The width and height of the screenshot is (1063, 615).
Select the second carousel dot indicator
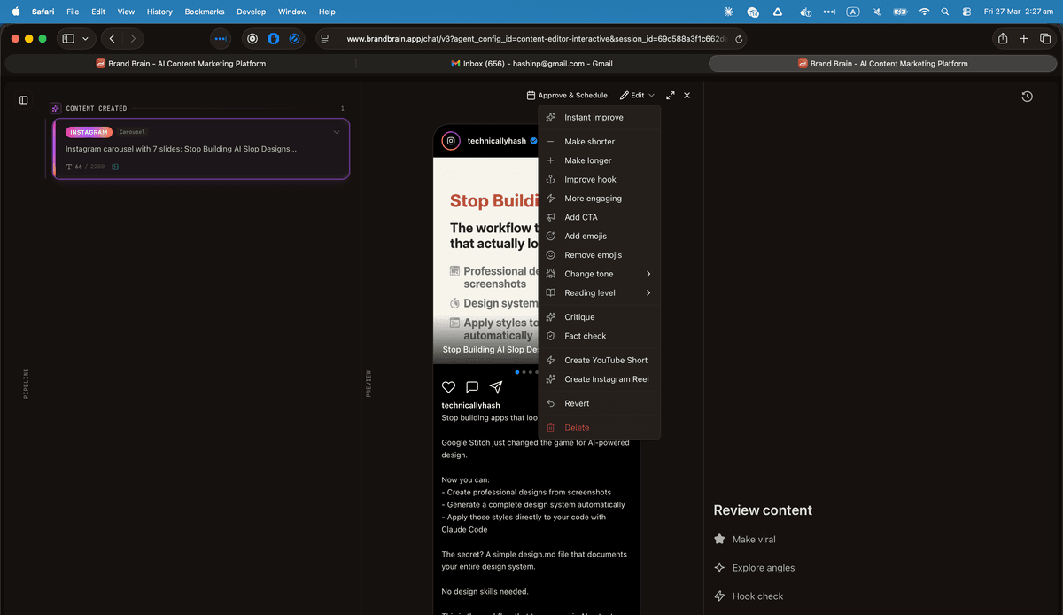click(524, 372)
